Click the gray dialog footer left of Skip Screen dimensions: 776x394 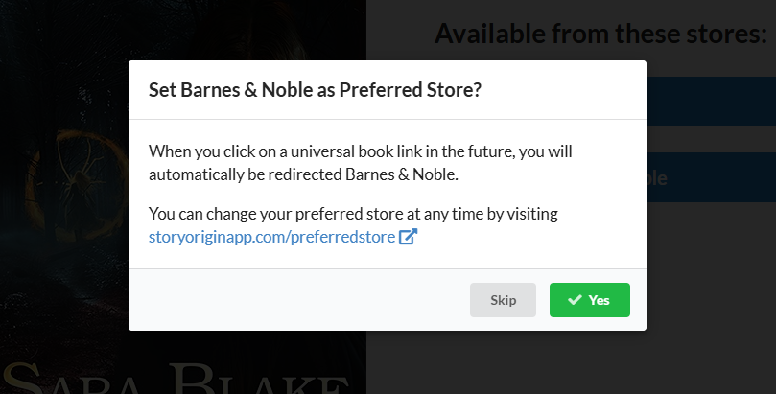coord(297,300)
